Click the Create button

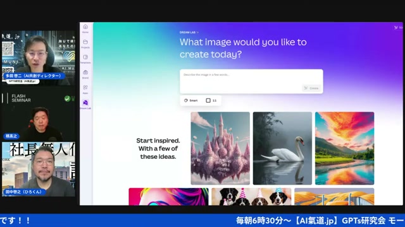(x=311, y=88)
